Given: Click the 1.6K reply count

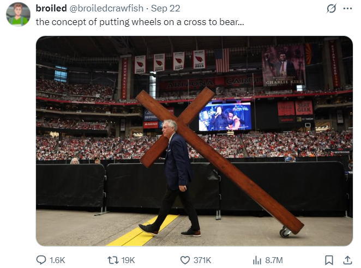Looking at the screenshot, I should pos(57,260).
